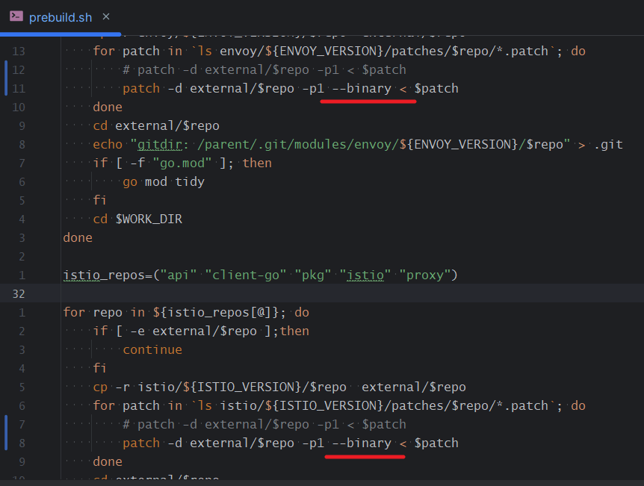
Task: Click the "go mod tidy" command line
Action: pyautogui.click(x=163, y=181)
